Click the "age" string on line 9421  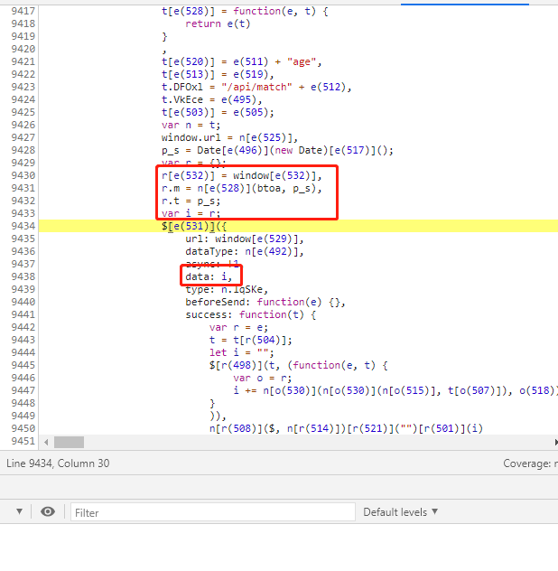point(302,62)
